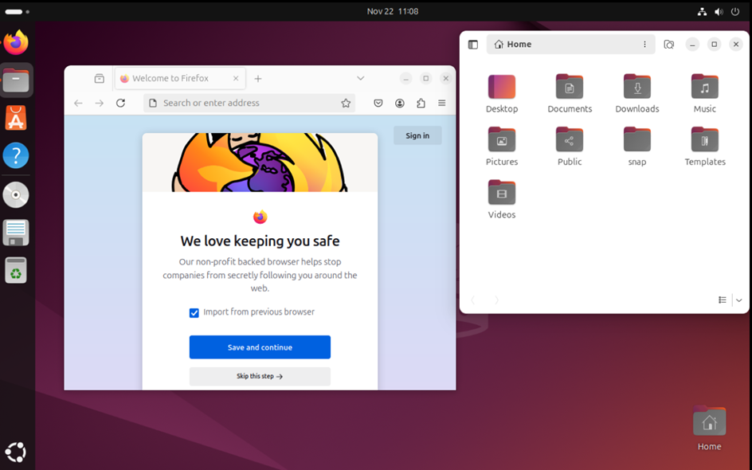The width and height of the screenshot is (752, 470).
Task: Open the Home path options menu
Action: (x=644, y=45)
